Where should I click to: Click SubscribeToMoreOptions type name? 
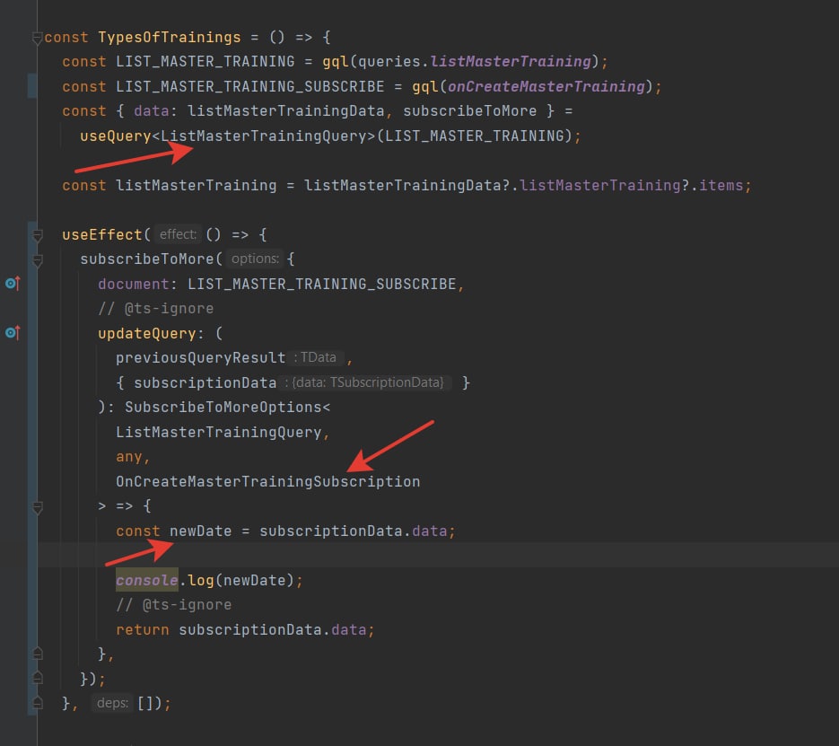click(x=223, y=408)
